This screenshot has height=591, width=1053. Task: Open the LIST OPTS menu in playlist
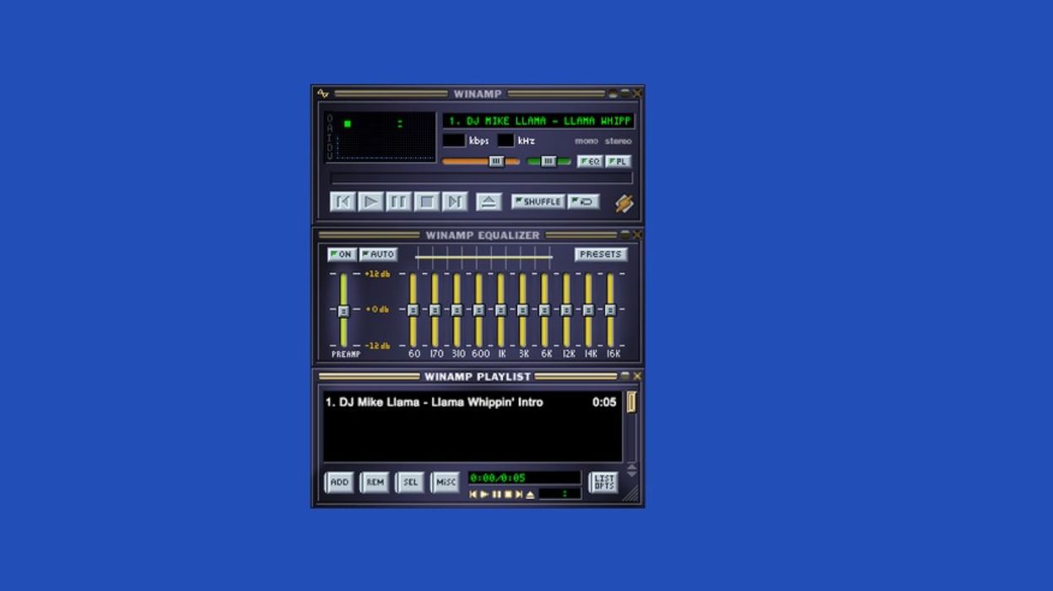603,482
